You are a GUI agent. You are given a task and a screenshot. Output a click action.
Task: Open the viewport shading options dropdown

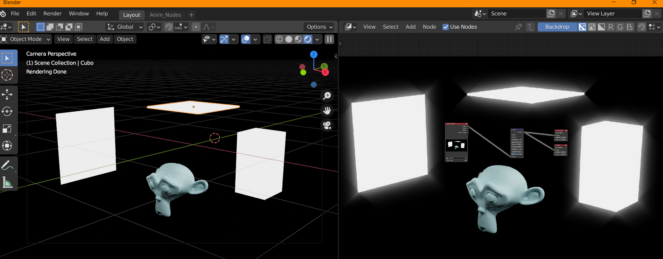(317, 39)
